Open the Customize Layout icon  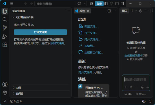pos(112,4)
